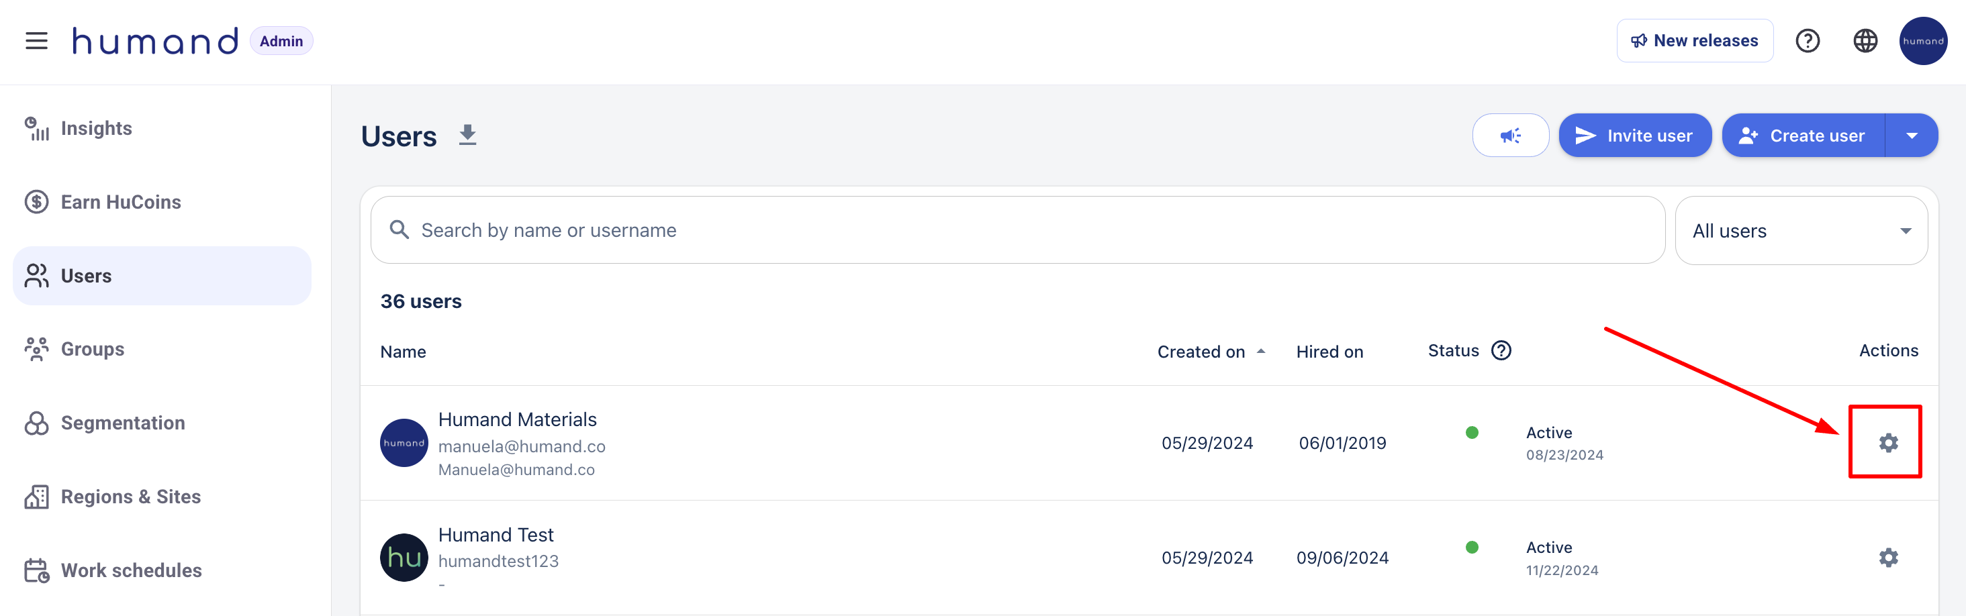Screen dimensions: 1966x616
Task: Open the humand profile avatar menu
Action: [1922, 41]
